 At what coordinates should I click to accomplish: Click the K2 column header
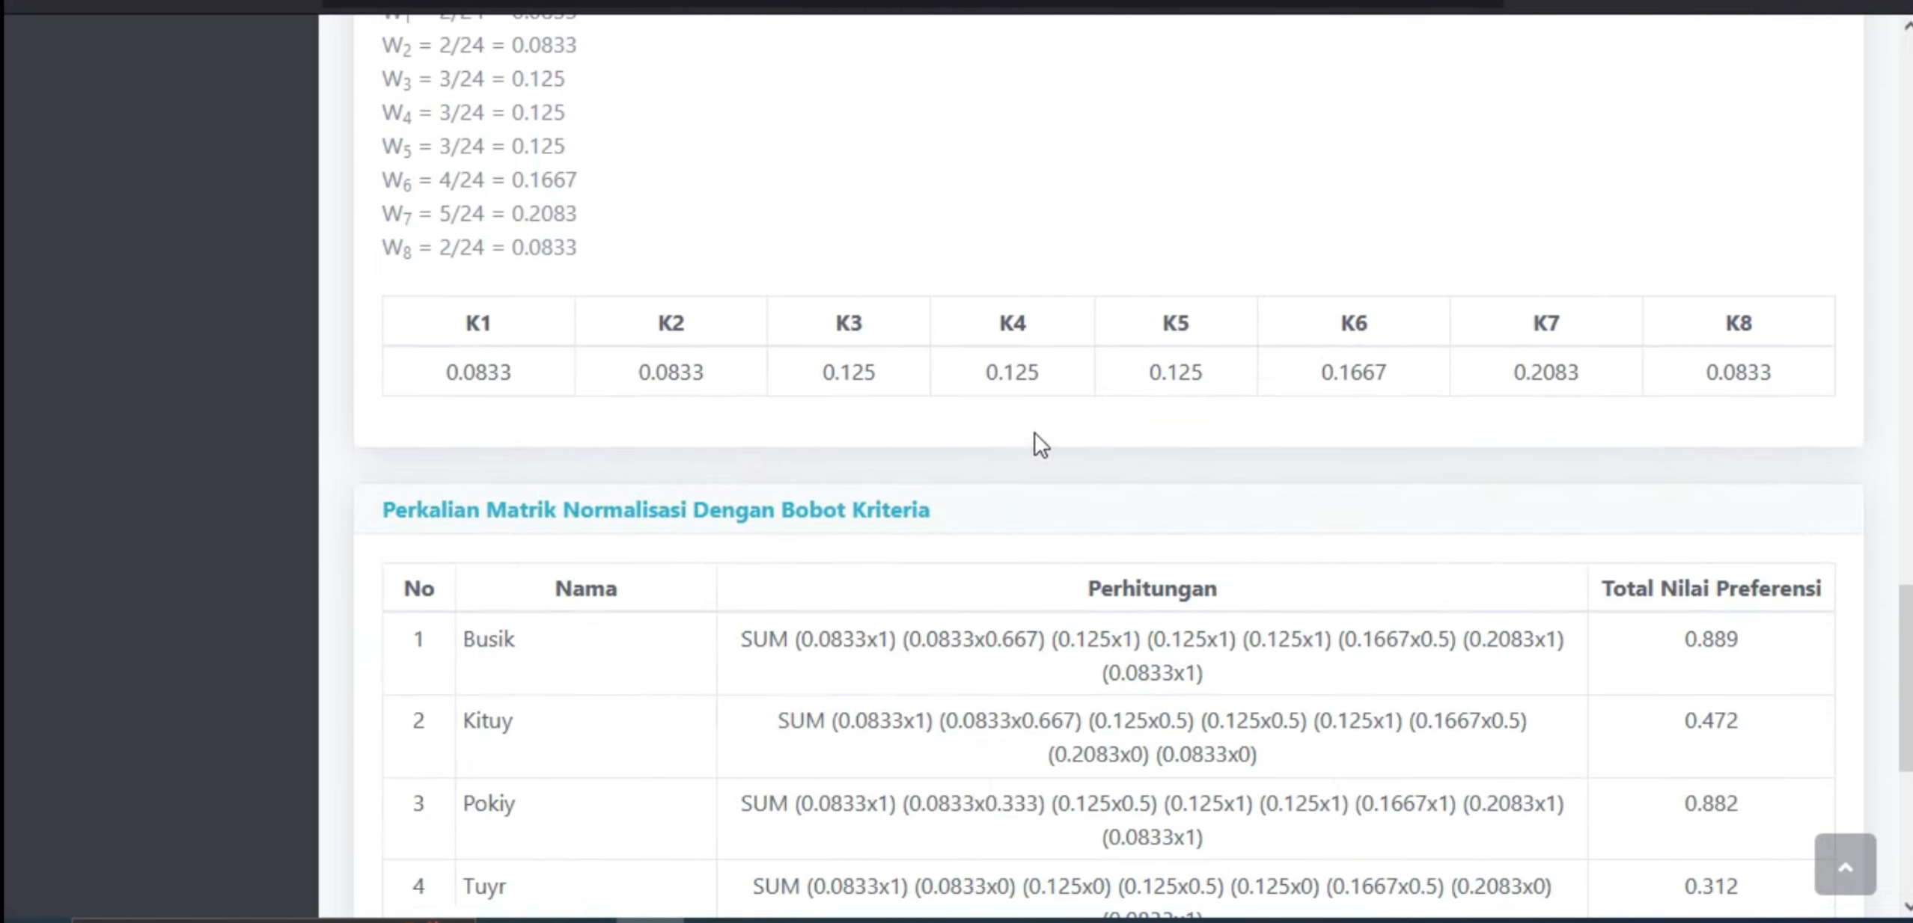pos(671,322)
